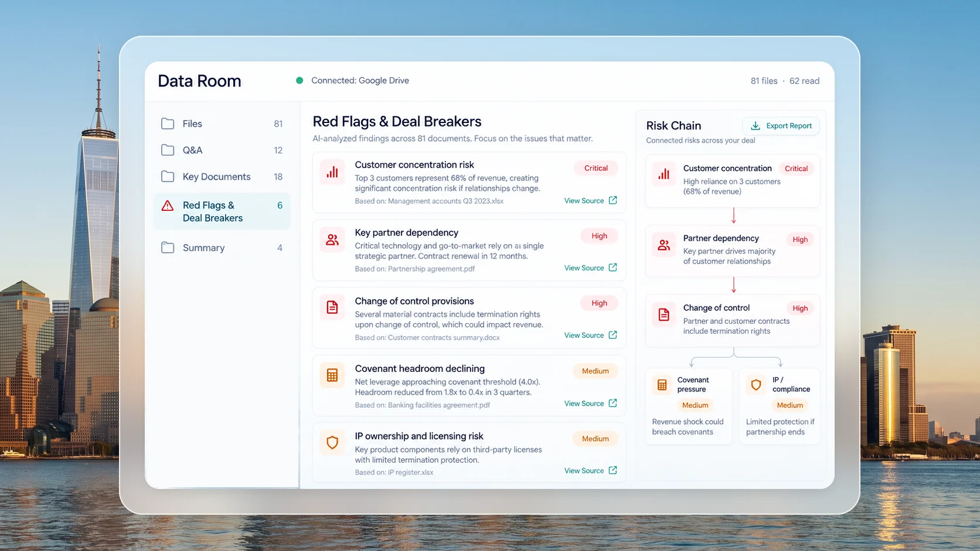Screen dimensions: 980x551
Task: Click the warning triangle icon for Red Flags
Action: 168,206
